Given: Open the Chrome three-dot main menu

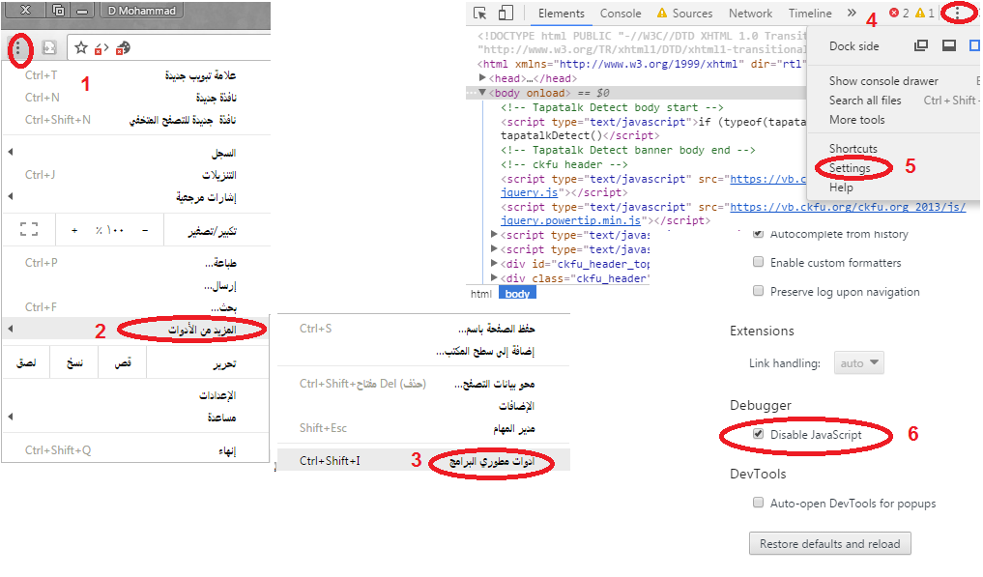Looking at the screenshot, I should (x=18, y=48).
